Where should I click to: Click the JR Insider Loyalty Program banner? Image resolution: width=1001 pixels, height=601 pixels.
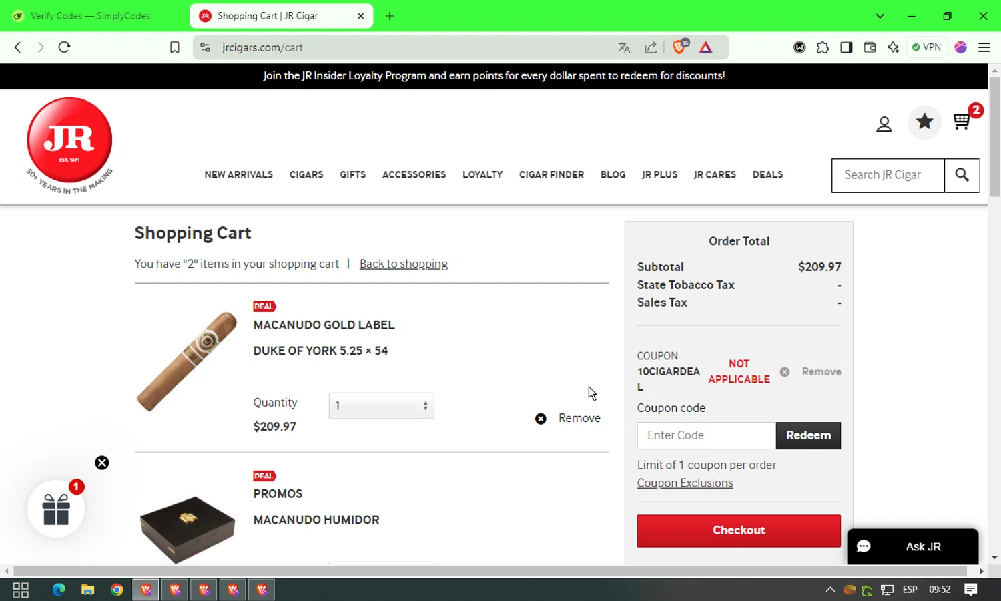494,76
